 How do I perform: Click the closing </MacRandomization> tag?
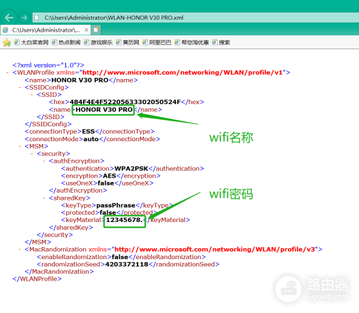pyautogui.click(x=59, y=272)
